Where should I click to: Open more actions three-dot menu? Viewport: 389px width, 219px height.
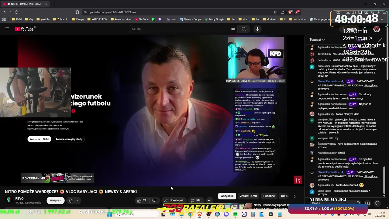point(209,200)
